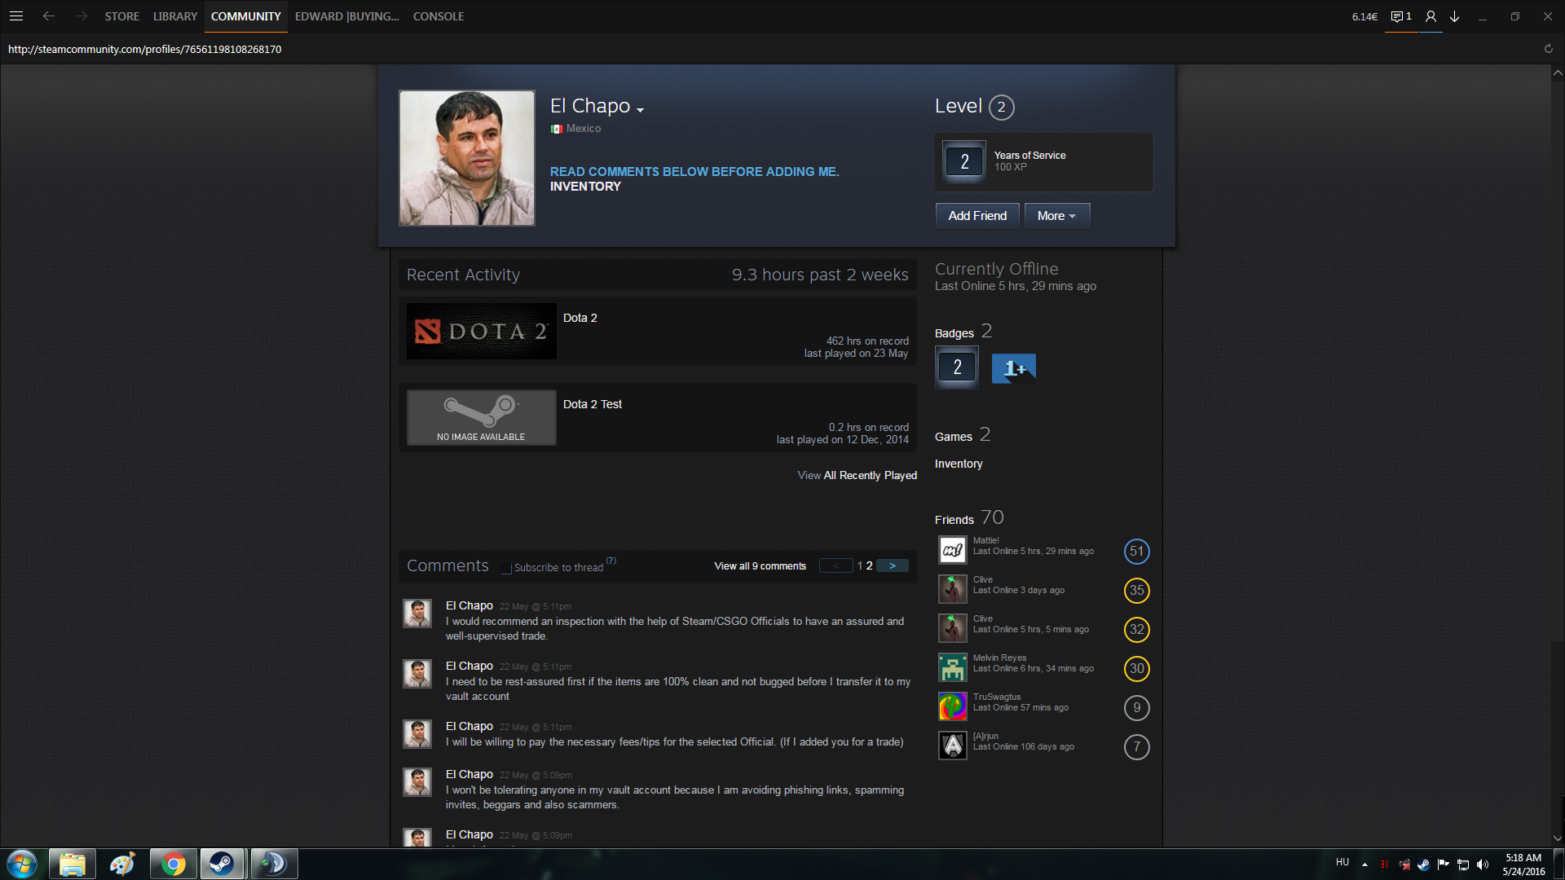This screenshot has width=1565, height=880.
Task: Click the 1+ community badge icon
Action: 1013,368
